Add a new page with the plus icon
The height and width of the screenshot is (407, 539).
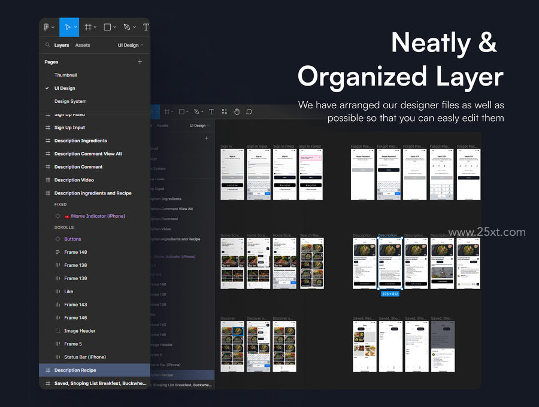140,62
